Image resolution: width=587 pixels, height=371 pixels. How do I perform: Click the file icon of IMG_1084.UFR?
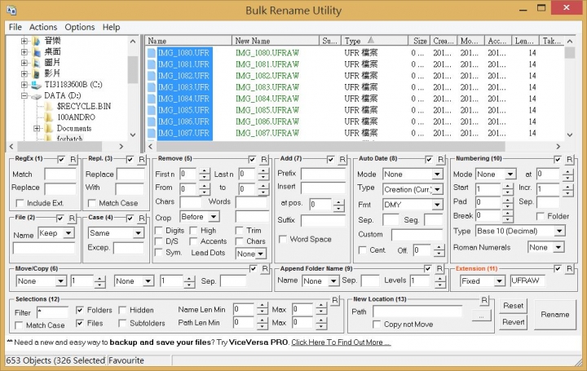[x=152, y=99]
